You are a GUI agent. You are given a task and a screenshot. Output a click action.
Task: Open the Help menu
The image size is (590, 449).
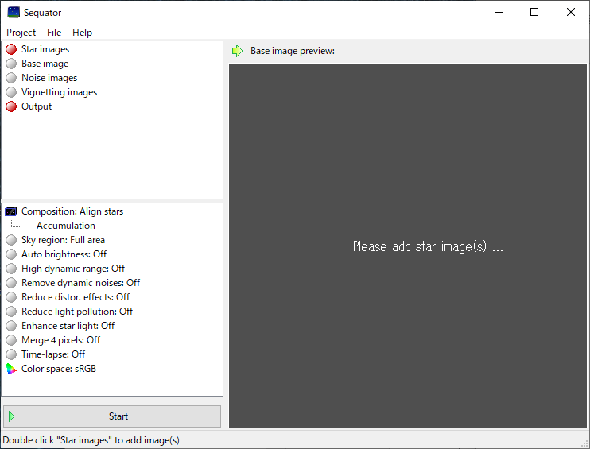[82, 33]
